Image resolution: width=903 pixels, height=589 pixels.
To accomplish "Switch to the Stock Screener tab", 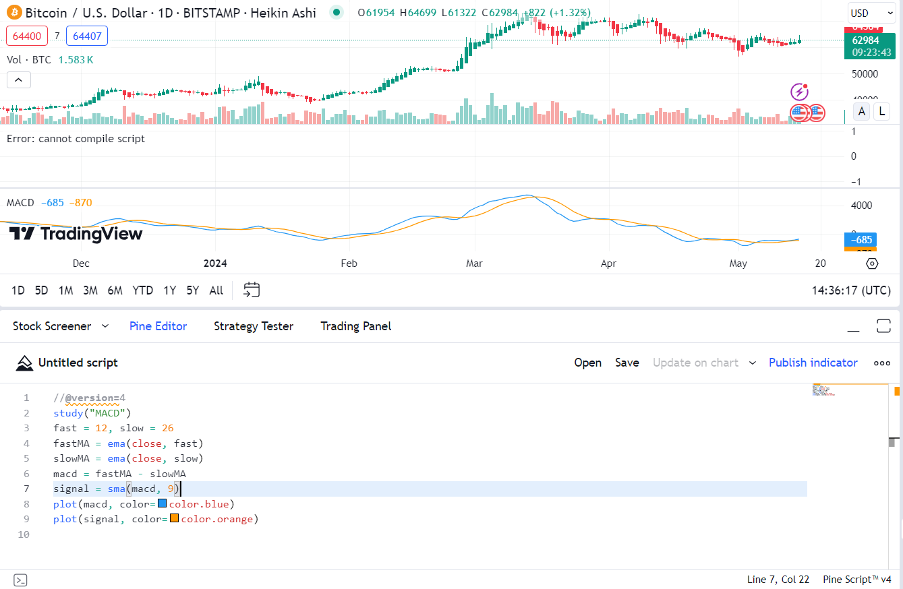I will [52, 326].
